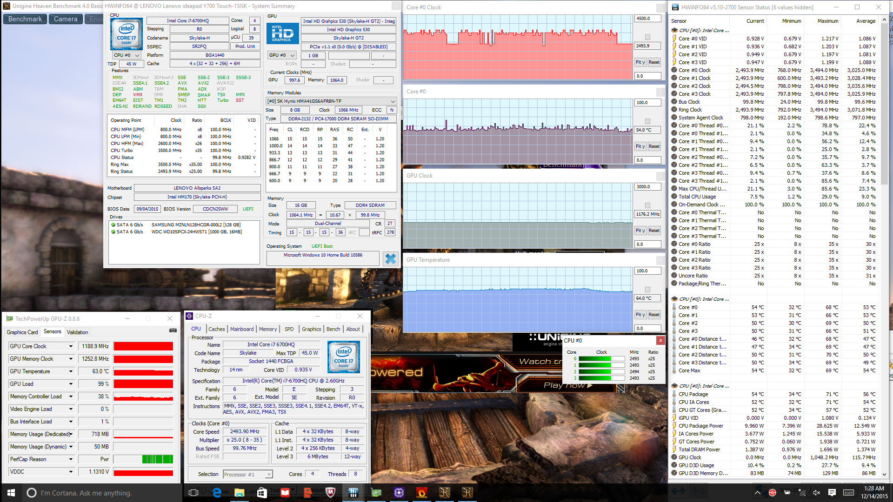Open File Explorer from the taskbar

239,492
